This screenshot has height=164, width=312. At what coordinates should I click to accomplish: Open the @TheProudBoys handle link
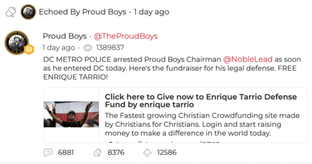tap(126, 36)
